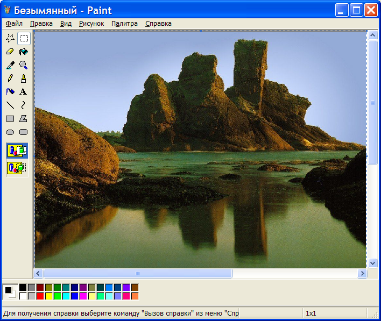This screenshot has width=381, height=321.
Task: Select the Text tool letter A
Action: [24, 92]
